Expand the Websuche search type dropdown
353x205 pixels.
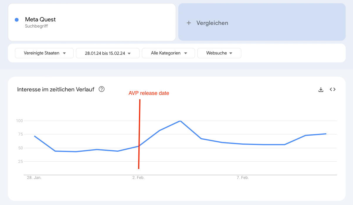point(219,53)
